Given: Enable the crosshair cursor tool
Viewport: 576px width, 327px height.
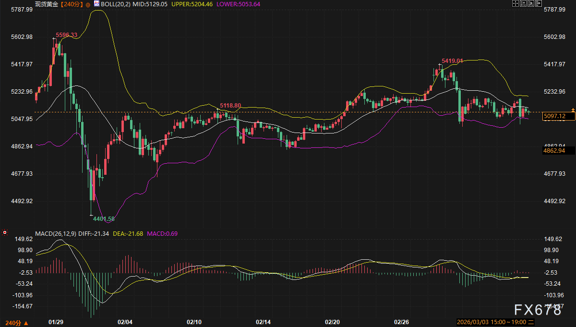Looking at the screenshot, I should pos(516,3).
